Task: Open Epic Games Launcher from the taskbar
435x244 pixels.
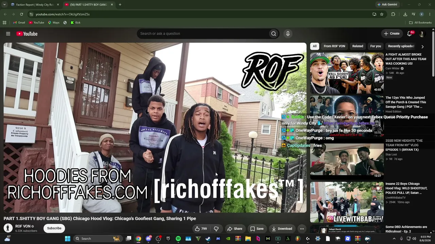Action: click(168, 239)
